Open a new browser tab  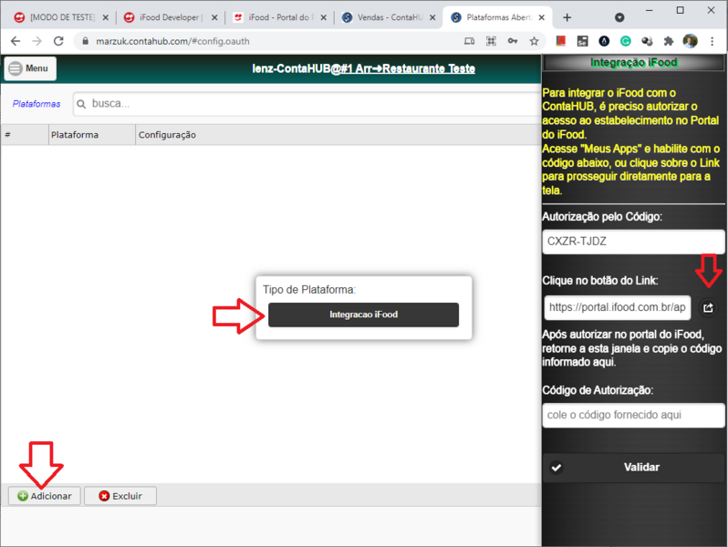pos(567,17)
